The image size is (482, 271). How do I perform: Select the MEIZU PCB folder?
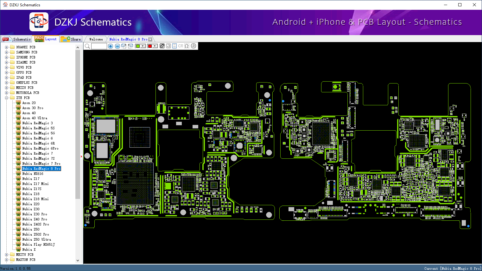(25, 88)
